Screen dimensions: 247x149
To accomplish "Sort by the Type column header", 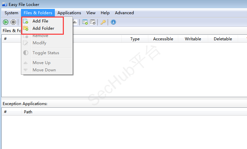I will [x=135, y=39].
